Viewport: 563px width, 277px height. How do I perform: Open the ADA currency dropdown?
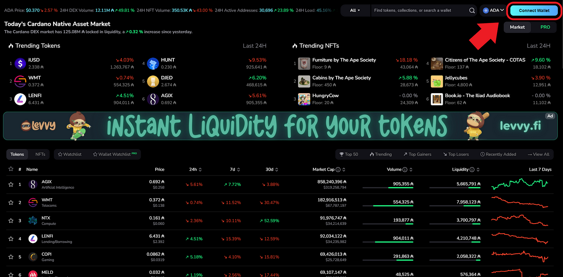point(493,10)
